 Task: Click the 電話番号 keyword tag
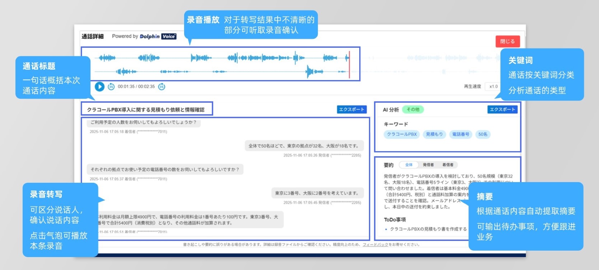(x=461, y=134)
